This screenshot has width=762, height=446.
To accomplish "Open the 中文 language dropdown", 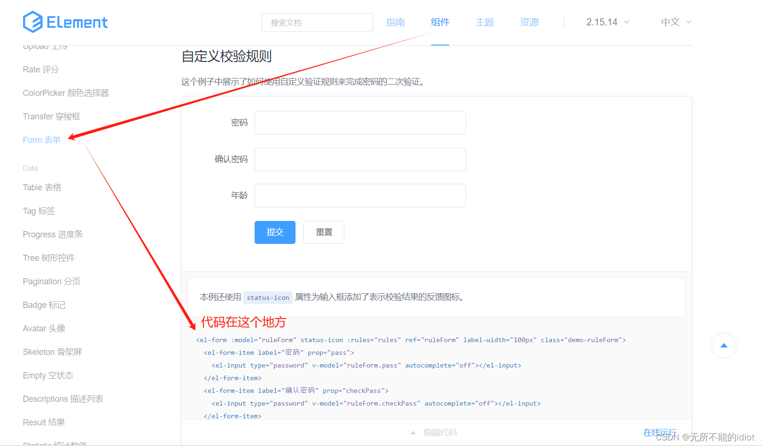I will point(676,22).
